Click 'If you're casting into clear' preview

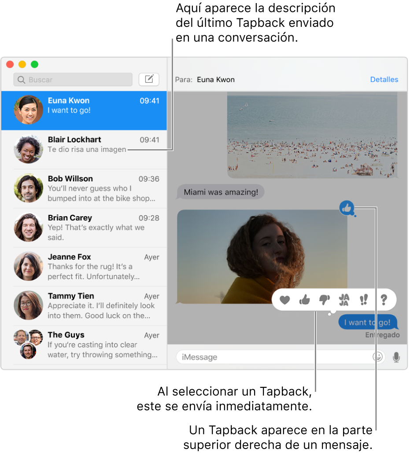pyautogui.click(x=92, y=345)
